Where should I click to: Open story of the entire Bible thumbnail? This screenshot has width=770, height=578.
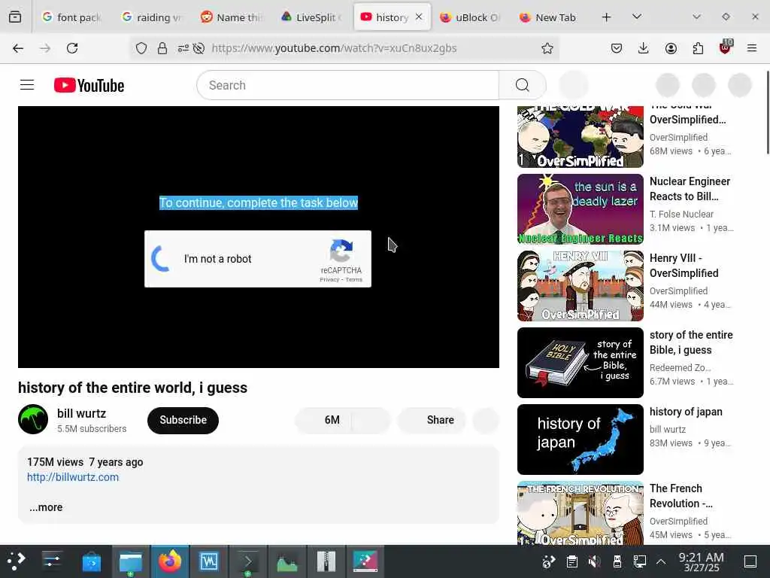[x=580, y=363]
